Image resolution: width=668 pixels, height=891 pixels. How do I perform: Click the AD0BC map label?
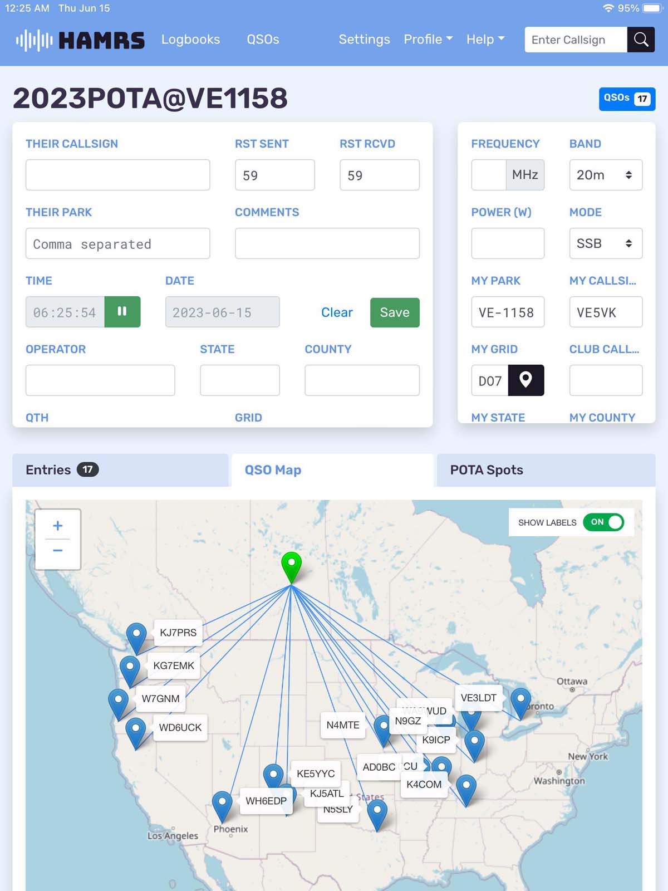(x=379, y=767)
